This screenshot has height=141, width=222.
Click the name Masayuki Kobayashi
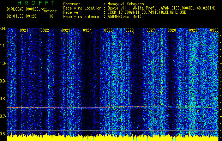coord(127,4)
